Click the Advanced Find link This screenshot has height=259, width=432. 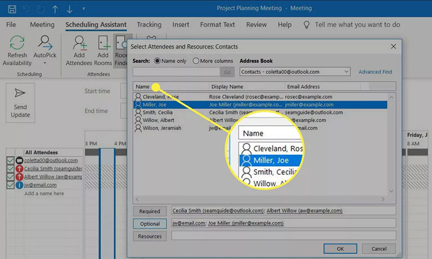click(375, 72)
